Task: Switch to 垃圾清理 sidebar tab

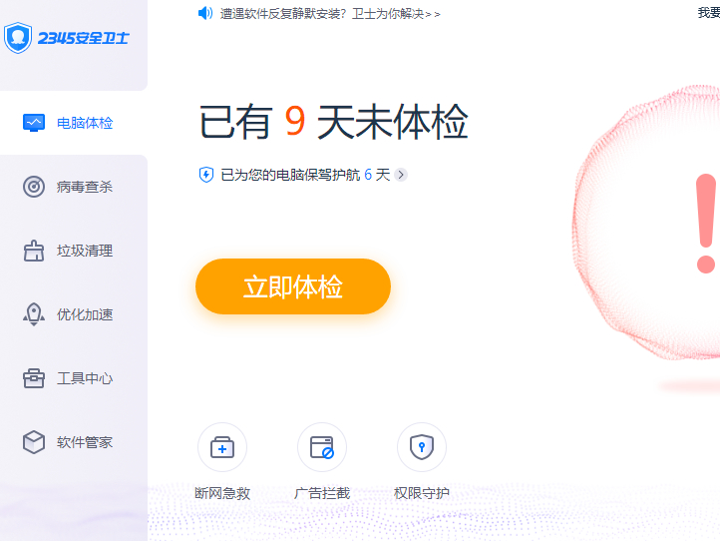Action: [74, 251]
